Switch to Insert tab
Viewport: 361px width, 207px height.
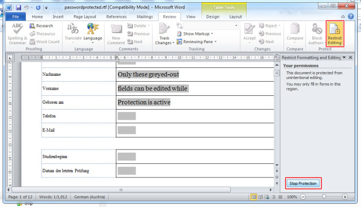(x=58, y=16)
